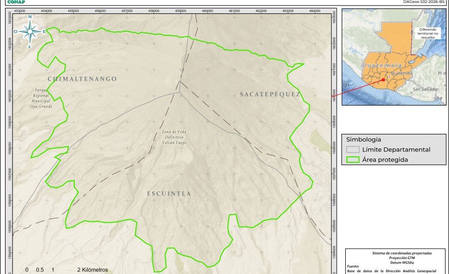Click the Simbología legend title

pyautogui.click(x=364, y=139)
